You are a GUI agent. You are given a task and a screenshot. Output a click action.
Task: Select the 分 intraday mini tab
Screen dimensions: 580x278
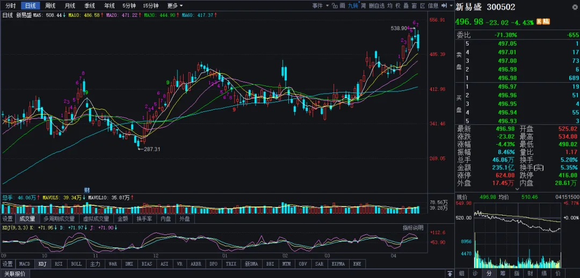point(490,274)
